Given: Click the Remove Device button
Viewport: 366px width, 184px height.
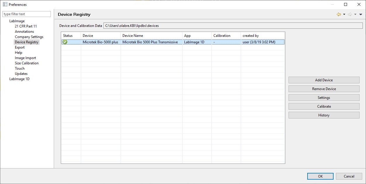Looking at the screenshot, I should click(324, 89).
